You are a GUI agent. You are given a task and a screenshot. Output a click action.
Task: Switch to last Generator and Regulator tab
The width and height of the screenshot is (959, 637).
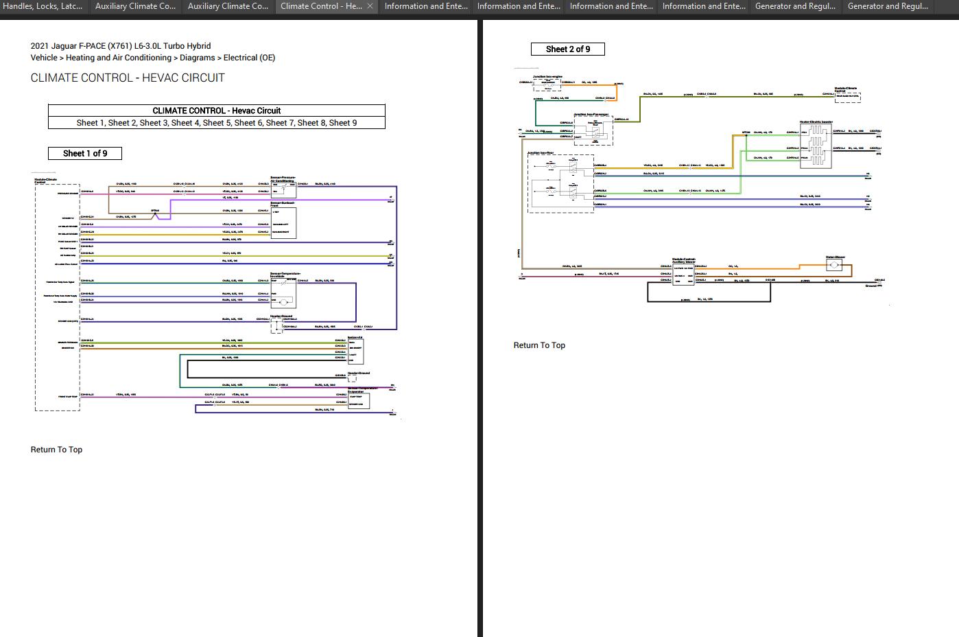(888, 6)
